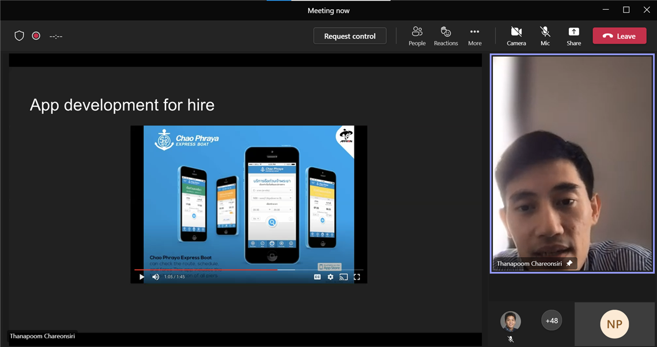657x347 pixels.
Task: Toggle closed captions on video
Action: [x=317, y=277]
